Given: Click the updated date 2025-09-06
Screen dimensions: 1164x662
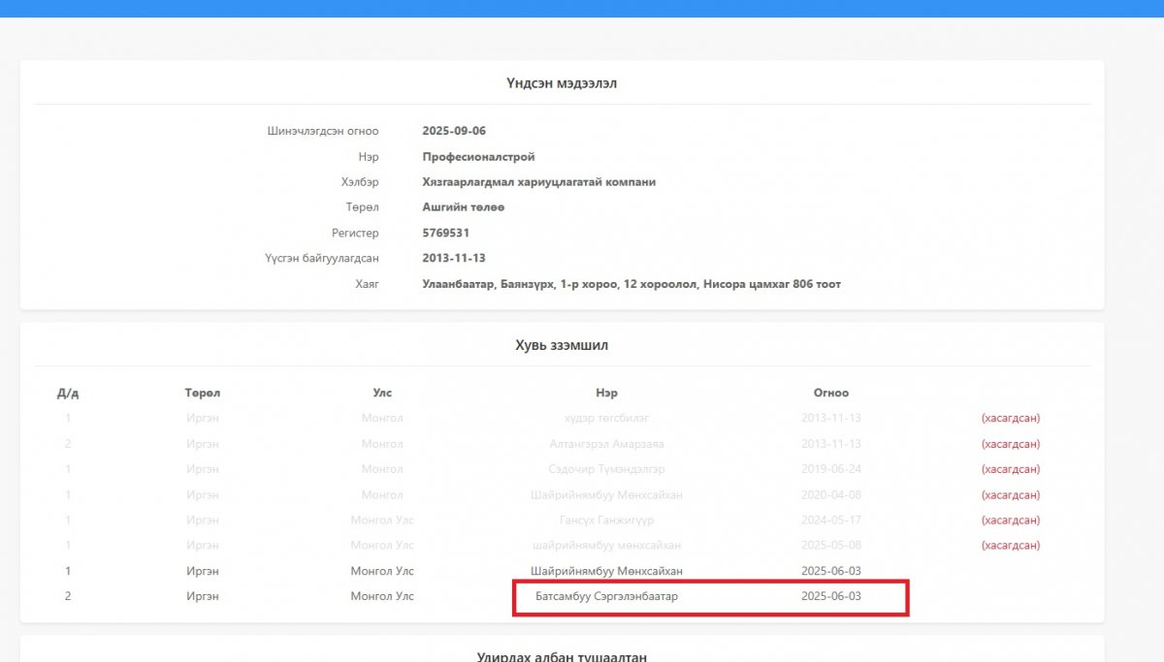Looking at the screenshot, I should [454, 131].
